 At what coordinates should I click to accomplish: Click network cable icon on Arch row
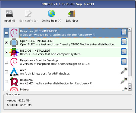point(124,71)
